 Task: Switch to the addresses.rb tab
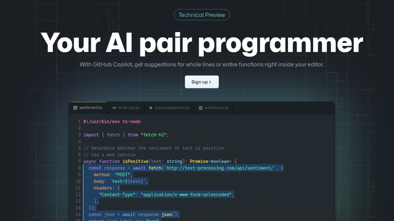click(213, 108)
